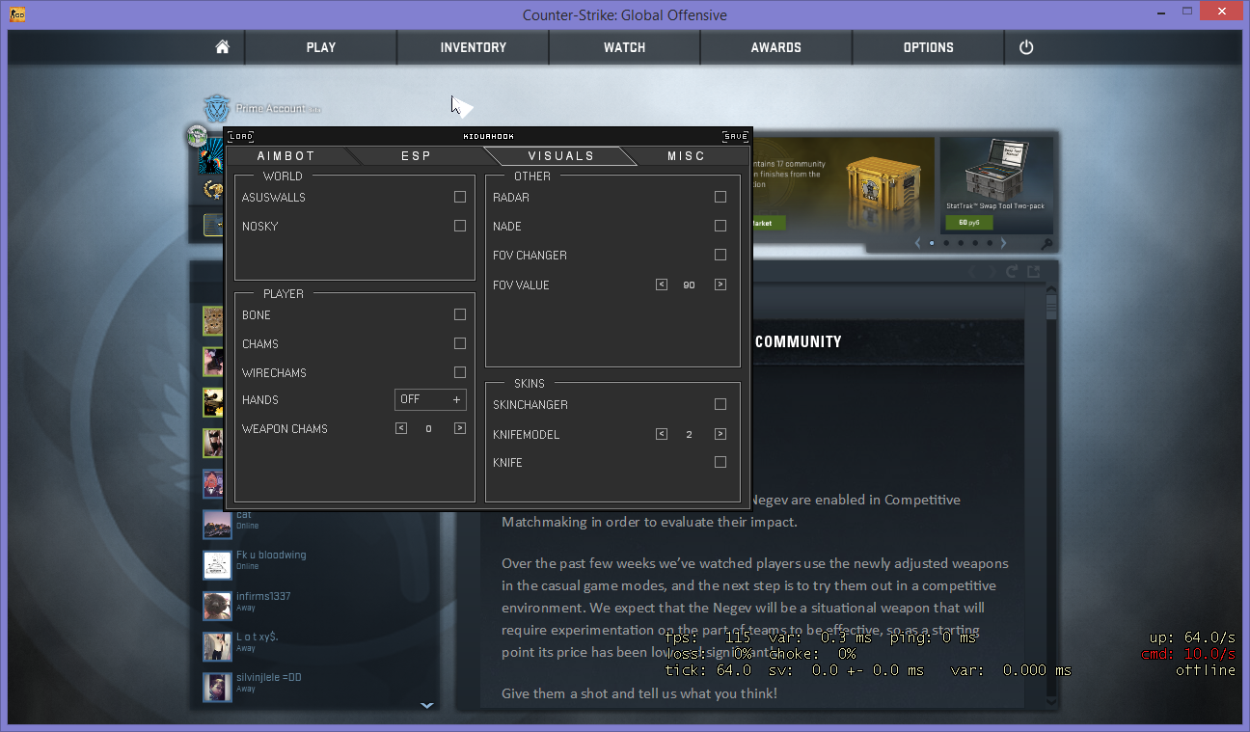Screen dimensions: 1250x732
Task: Enable the NADE checkbox
Action: [x=720, y=226]
